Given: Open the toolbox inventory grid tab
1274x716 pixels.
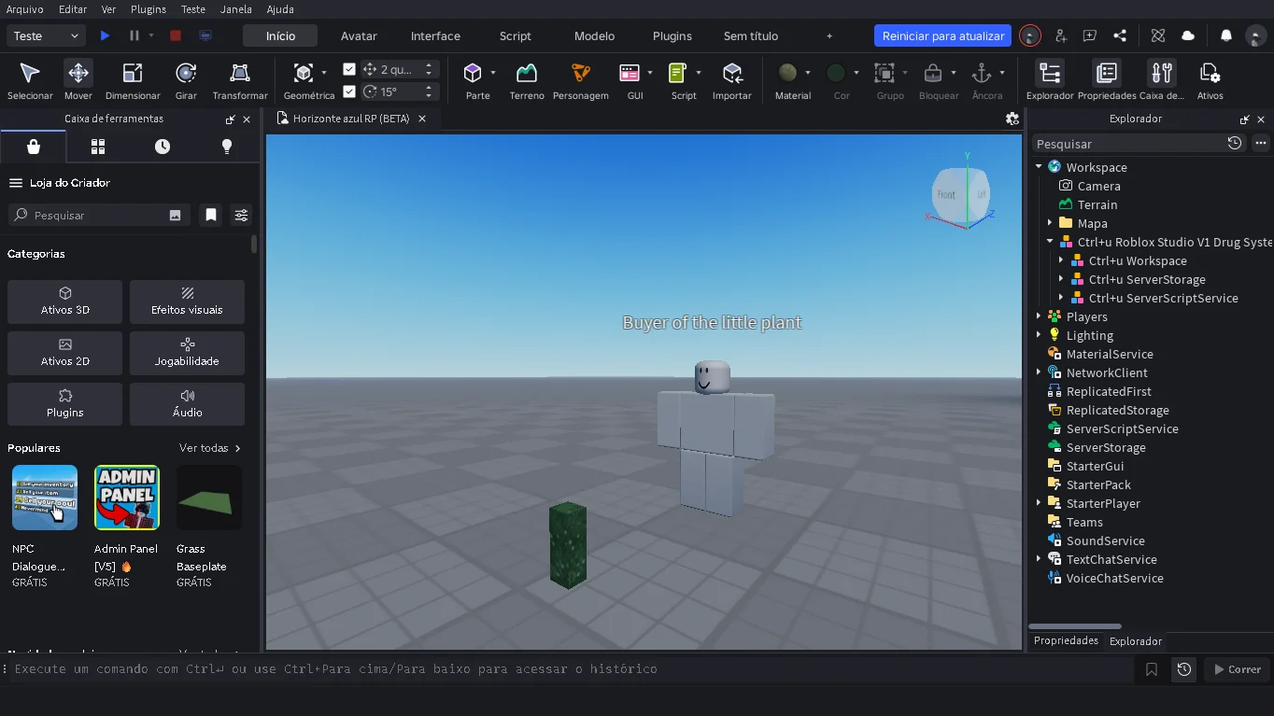Looking at the screenshot, I should tap(98, 147).
